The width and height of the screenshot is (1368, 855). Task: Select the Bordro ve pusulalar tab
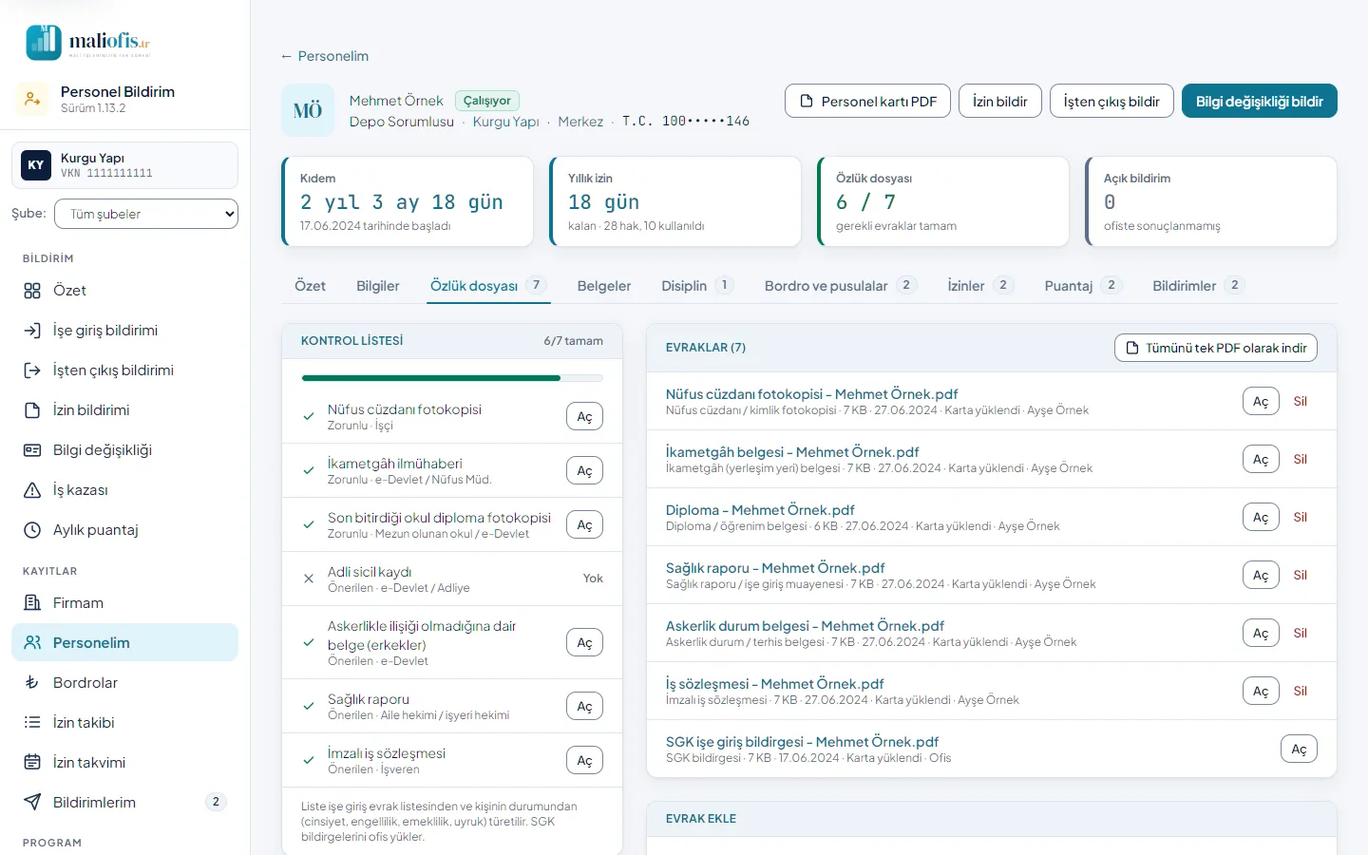tap(841, 286)
